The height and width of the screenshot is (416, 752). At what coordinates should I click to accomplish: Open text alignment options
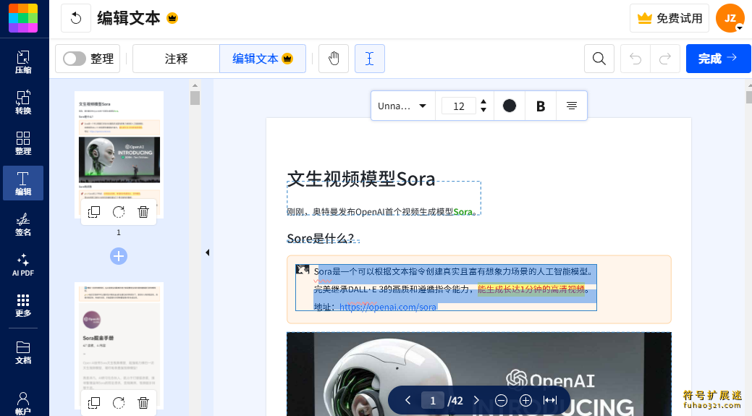572,106
